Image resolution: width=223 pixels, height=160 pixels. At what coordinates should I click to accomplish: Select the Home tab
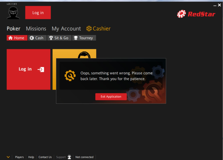coord(17,38)
